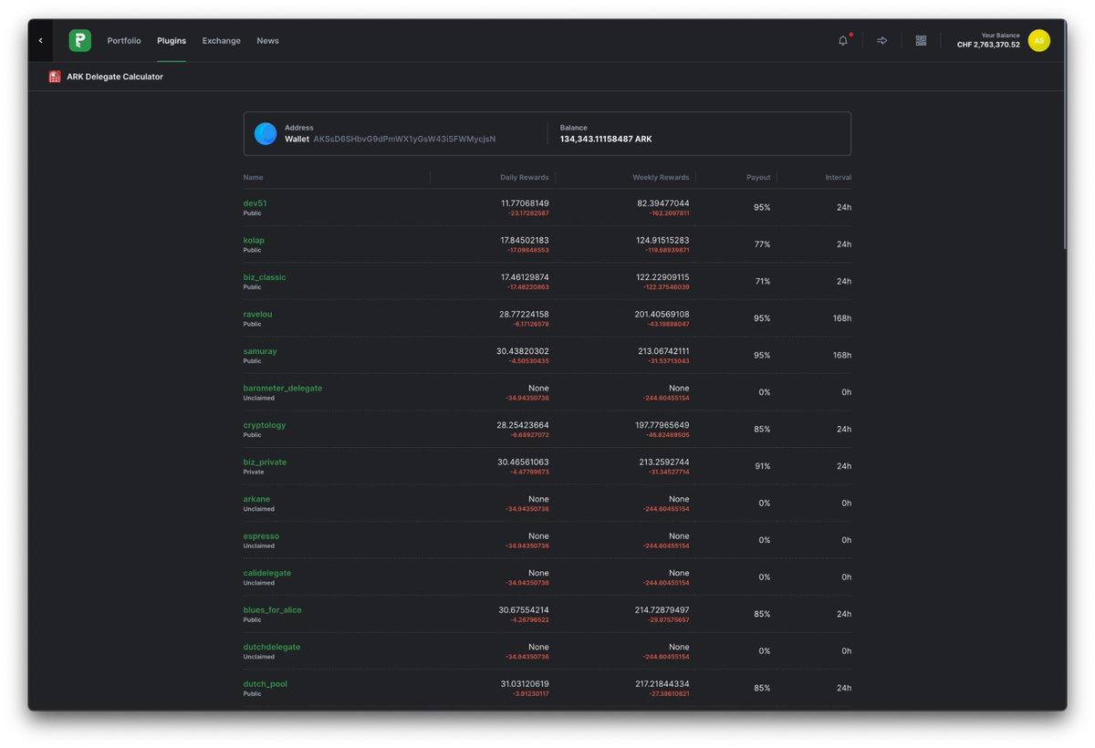Open the notifications bell
Screen dimensions: 1095x748
pos(843,41)
